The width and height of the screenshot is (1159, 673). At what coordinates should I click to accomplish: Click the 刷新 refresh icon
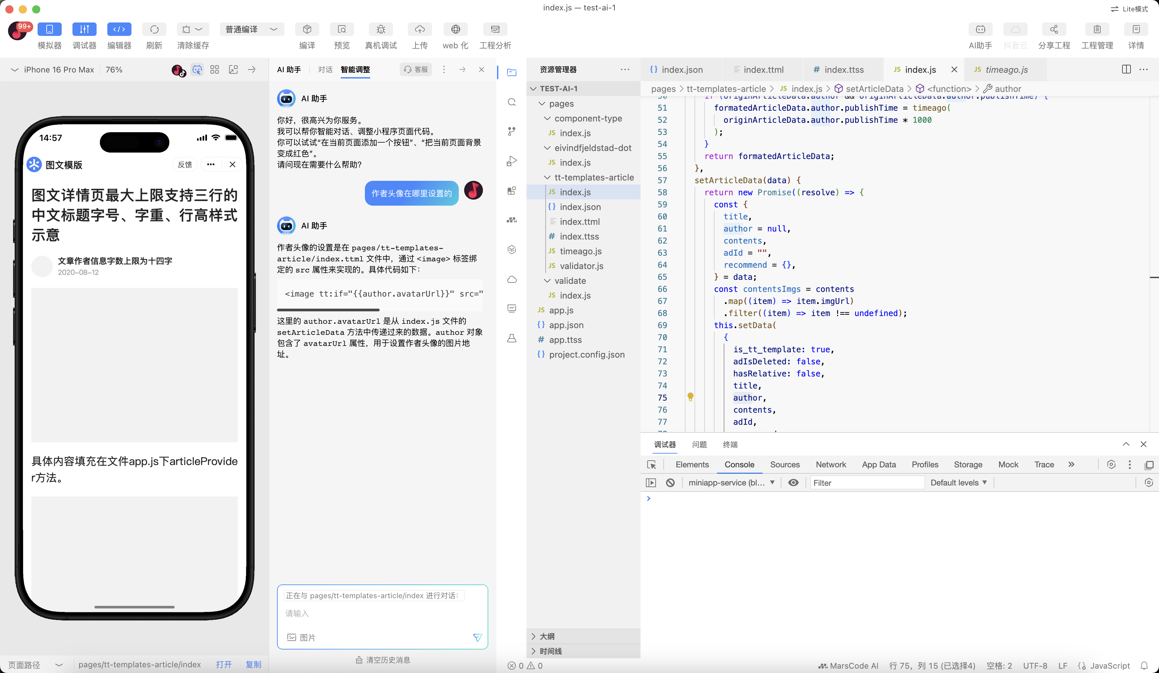tap(154, 30)
